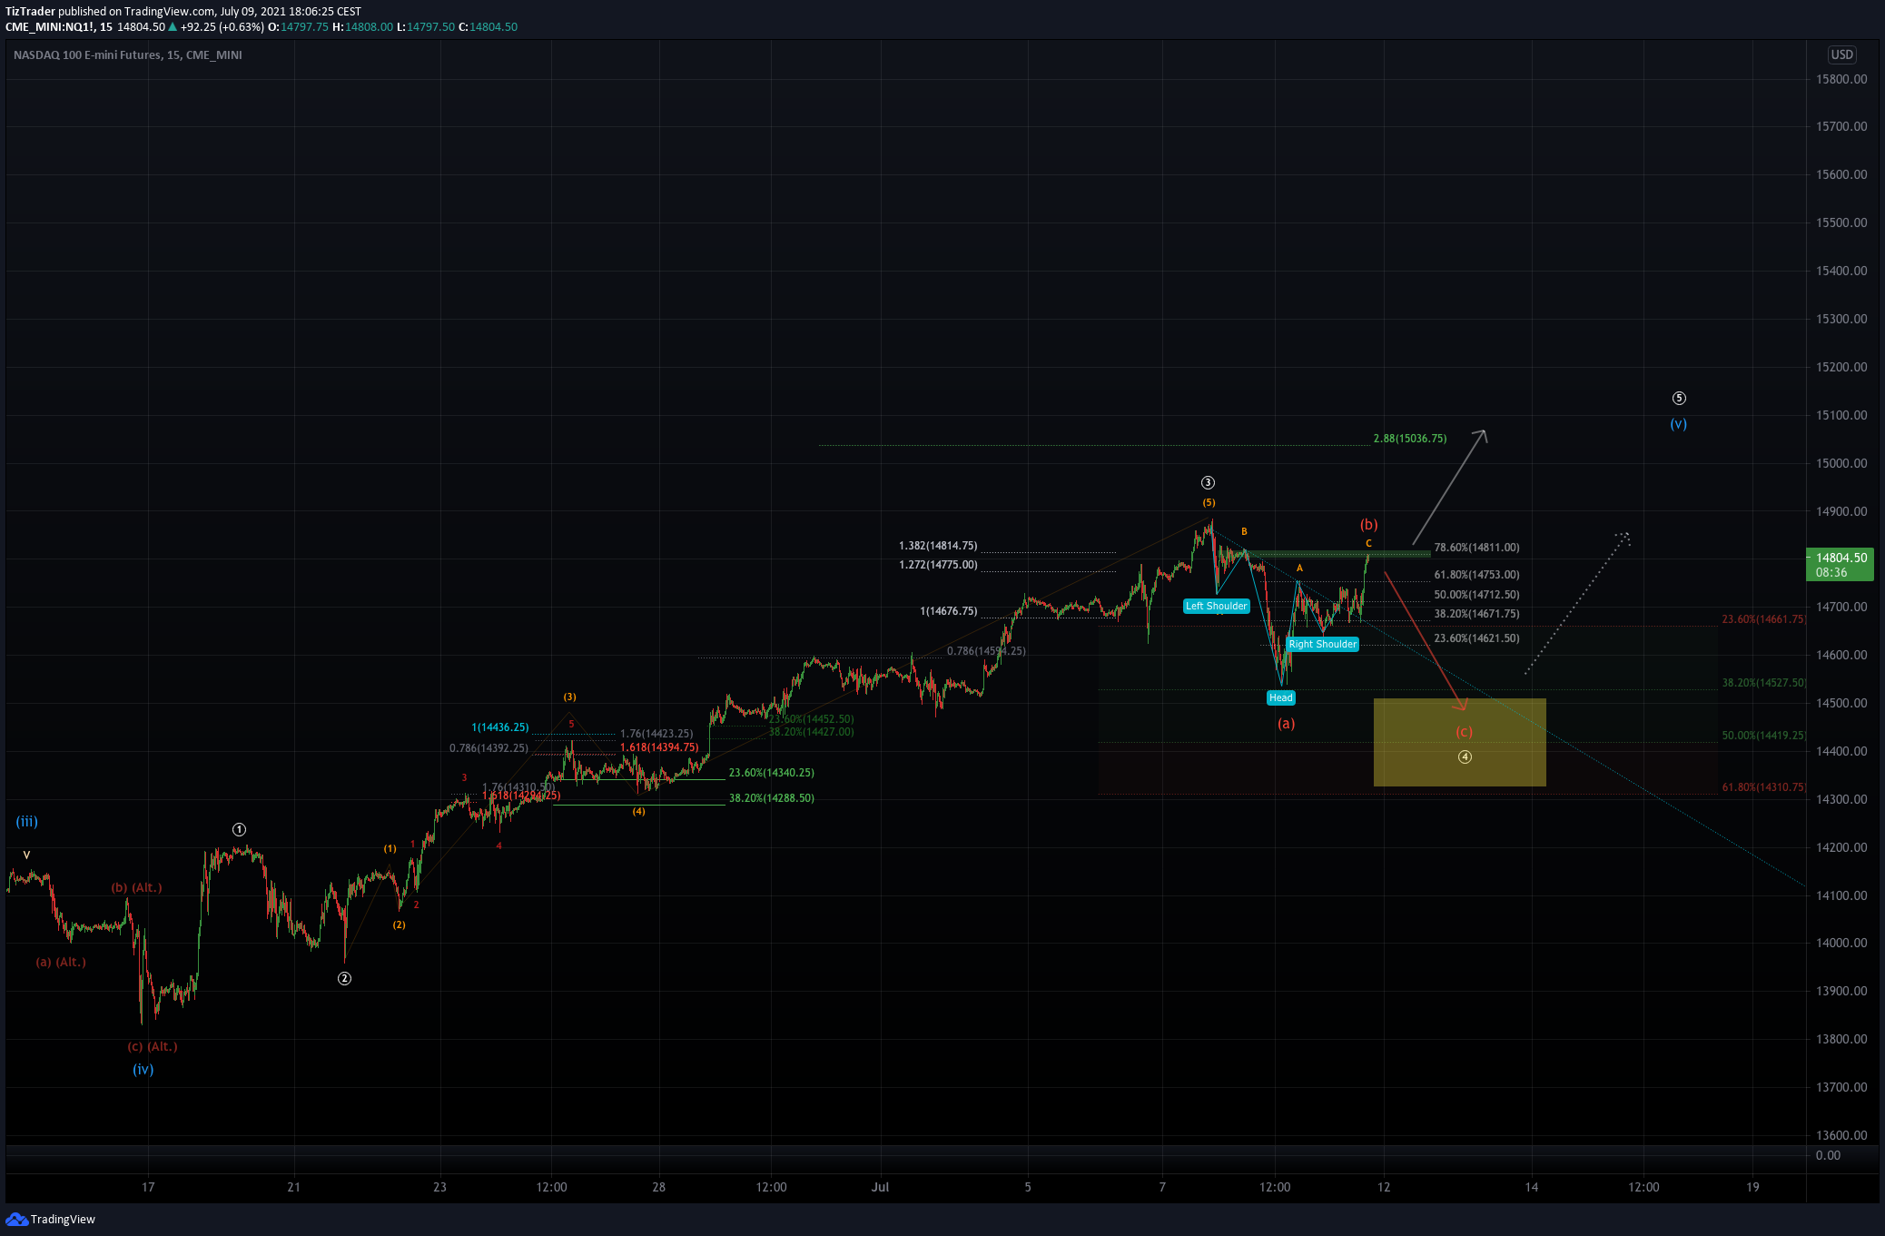Select the circled 2 wave label
The image size is (1885, 1236).
pyautogui.click(x=344, y=978)
